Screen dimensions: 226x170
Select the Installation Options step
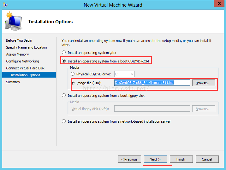coord(29,75)
